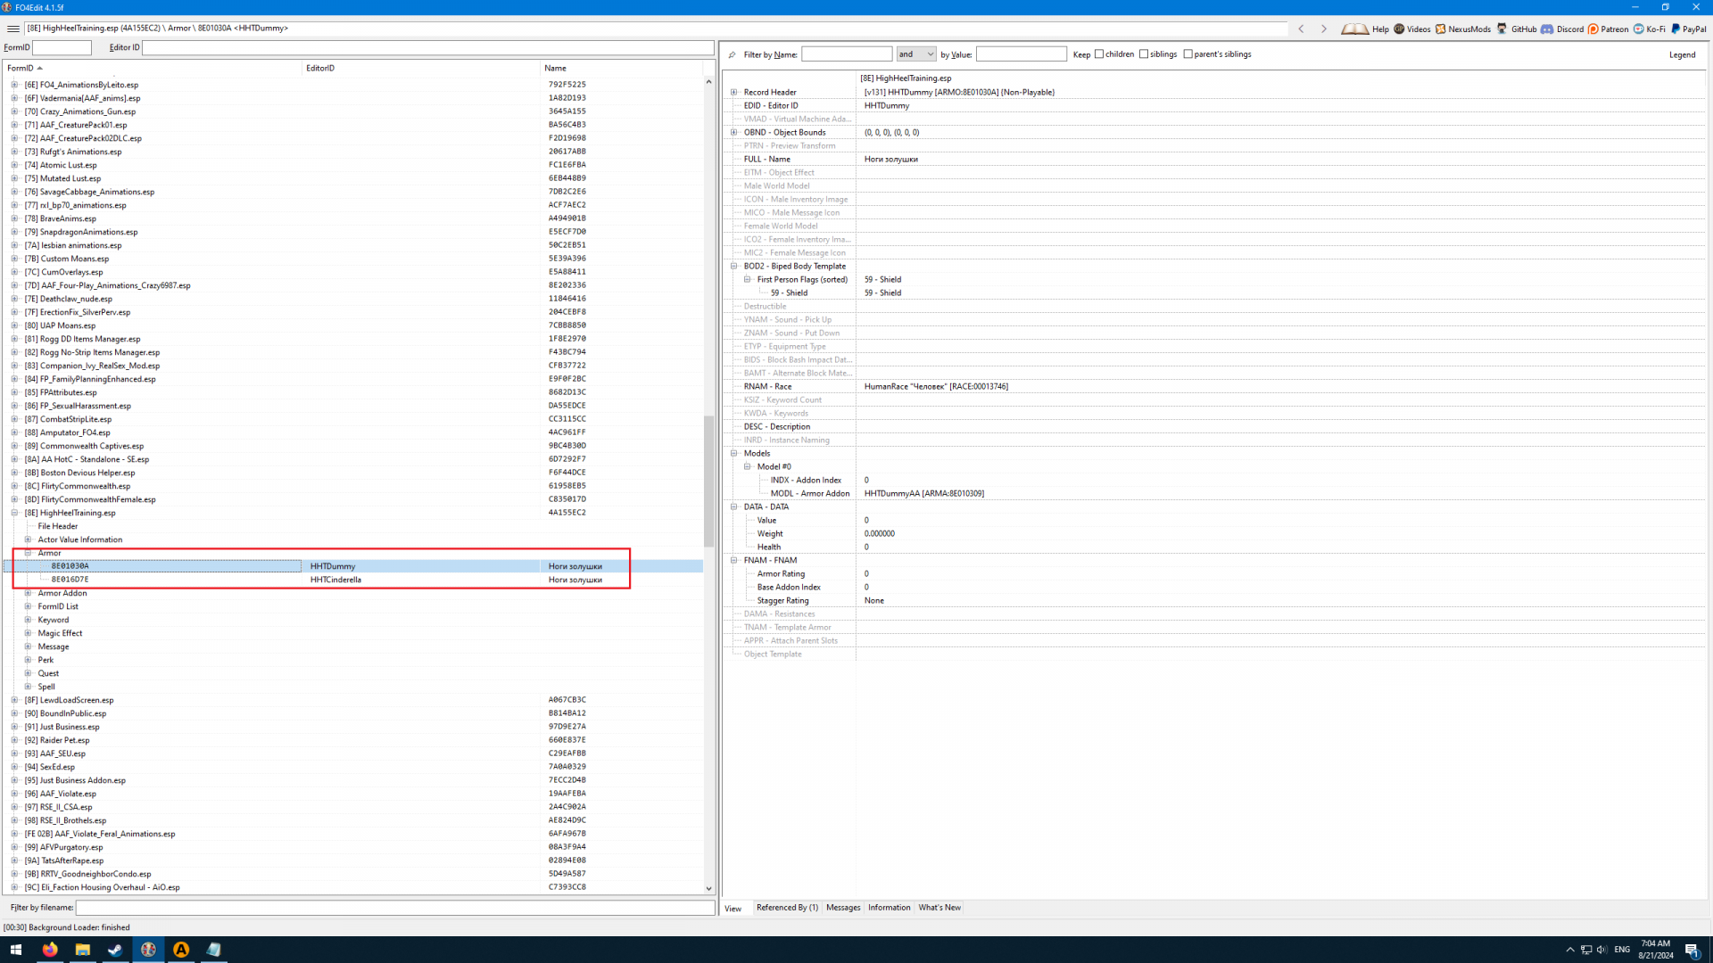Switch to the Referenced By tab
The image size is (1713, 963).
coord(787,908)
